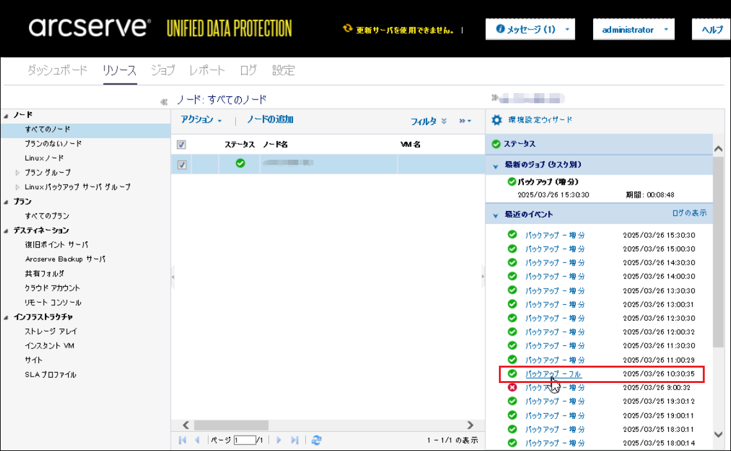Collapse the 最新のジョブ (タスク別) section
Screen dimensions: 731x451
[x=495, y=166]
